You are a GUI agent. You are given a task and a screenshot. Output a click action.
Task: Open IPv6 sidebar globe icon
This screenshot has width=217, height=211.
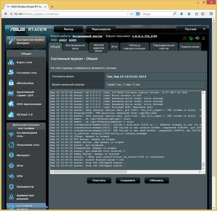[11, 165]
